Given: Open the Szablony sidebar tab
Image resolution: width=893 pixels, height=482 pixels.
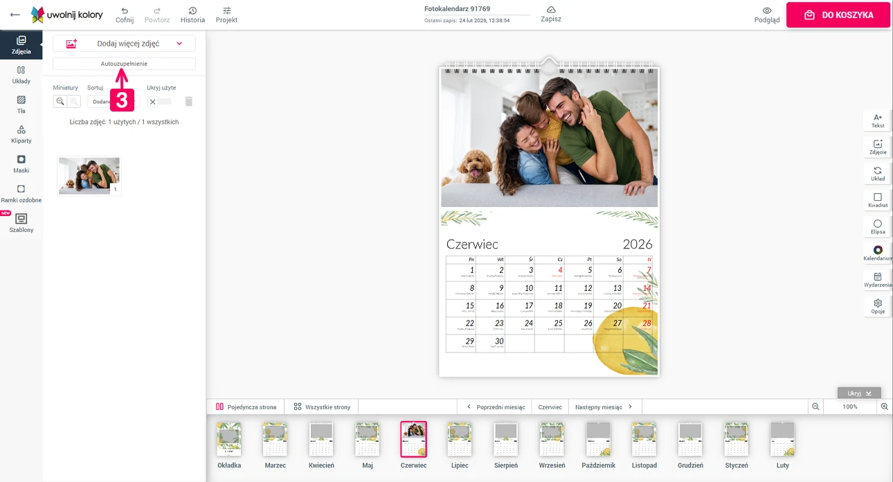Looking at the screenshot, I should [21, 223].
